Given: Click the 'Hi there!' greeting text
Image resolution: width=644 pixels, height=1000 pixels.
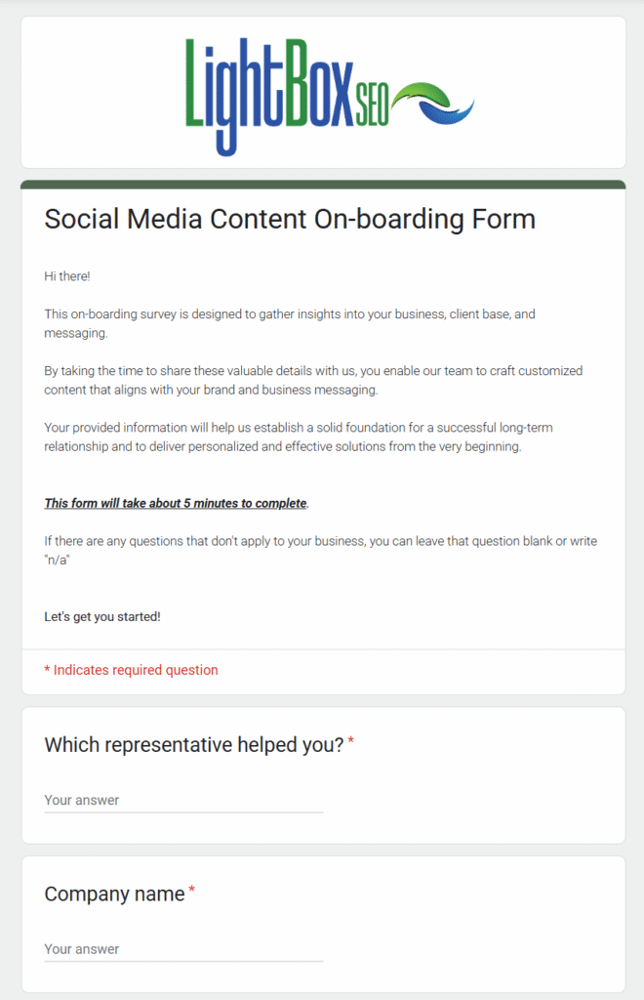Looking at the screenshot, I should click(67, 276).
